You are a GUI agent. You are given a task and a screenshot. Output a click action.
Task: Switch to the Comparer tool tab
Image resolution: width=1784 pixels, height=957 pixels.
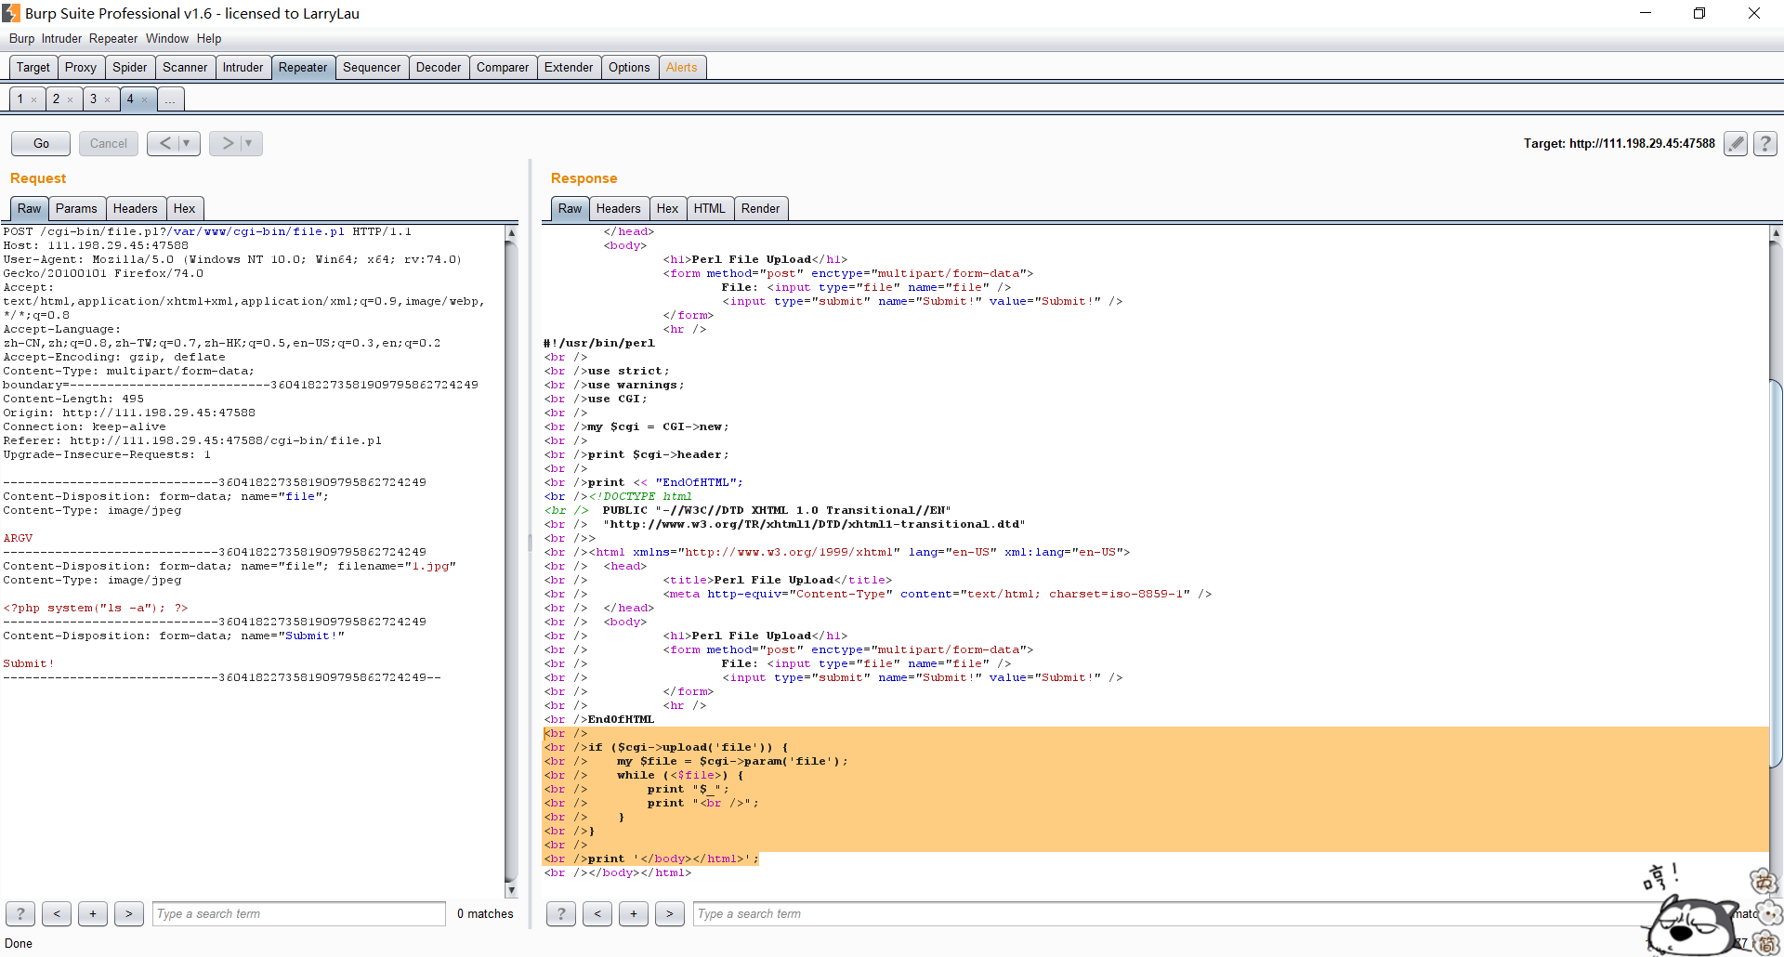[x=503, y=67]
